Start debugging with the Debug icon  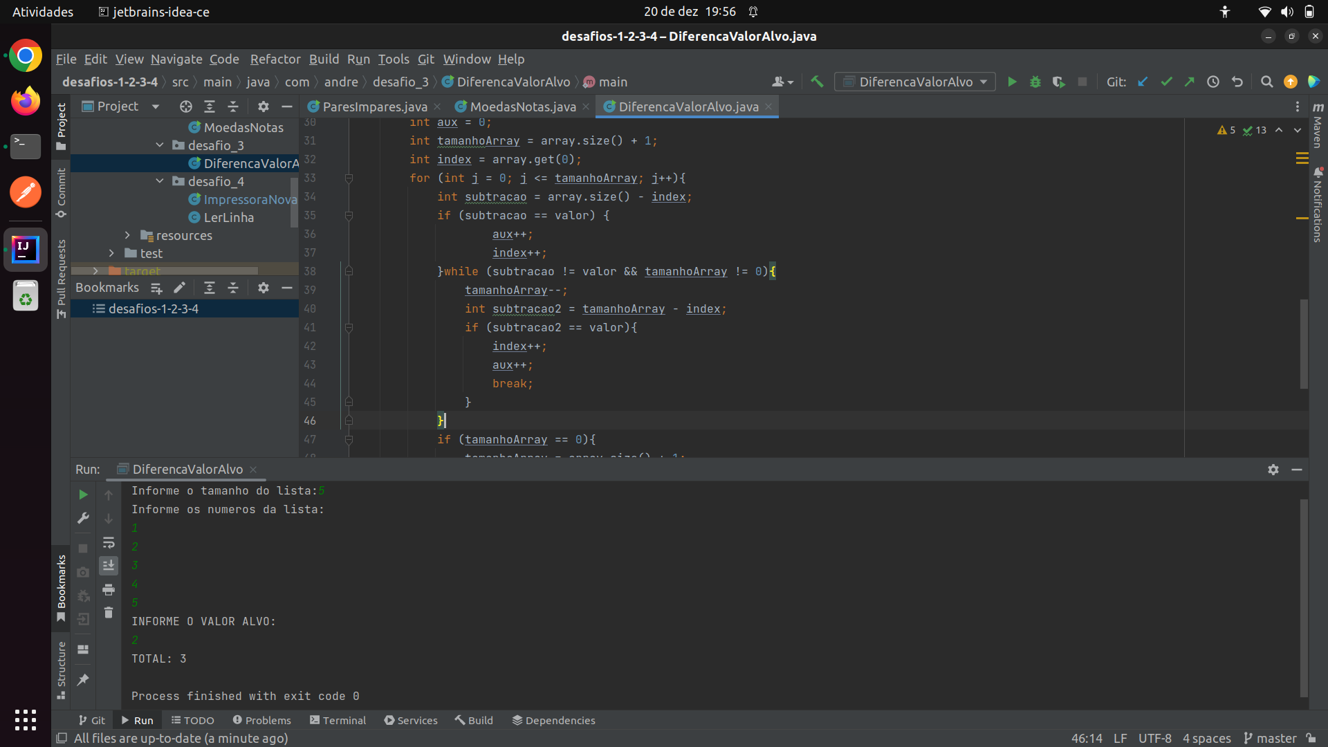[1035, 82]
